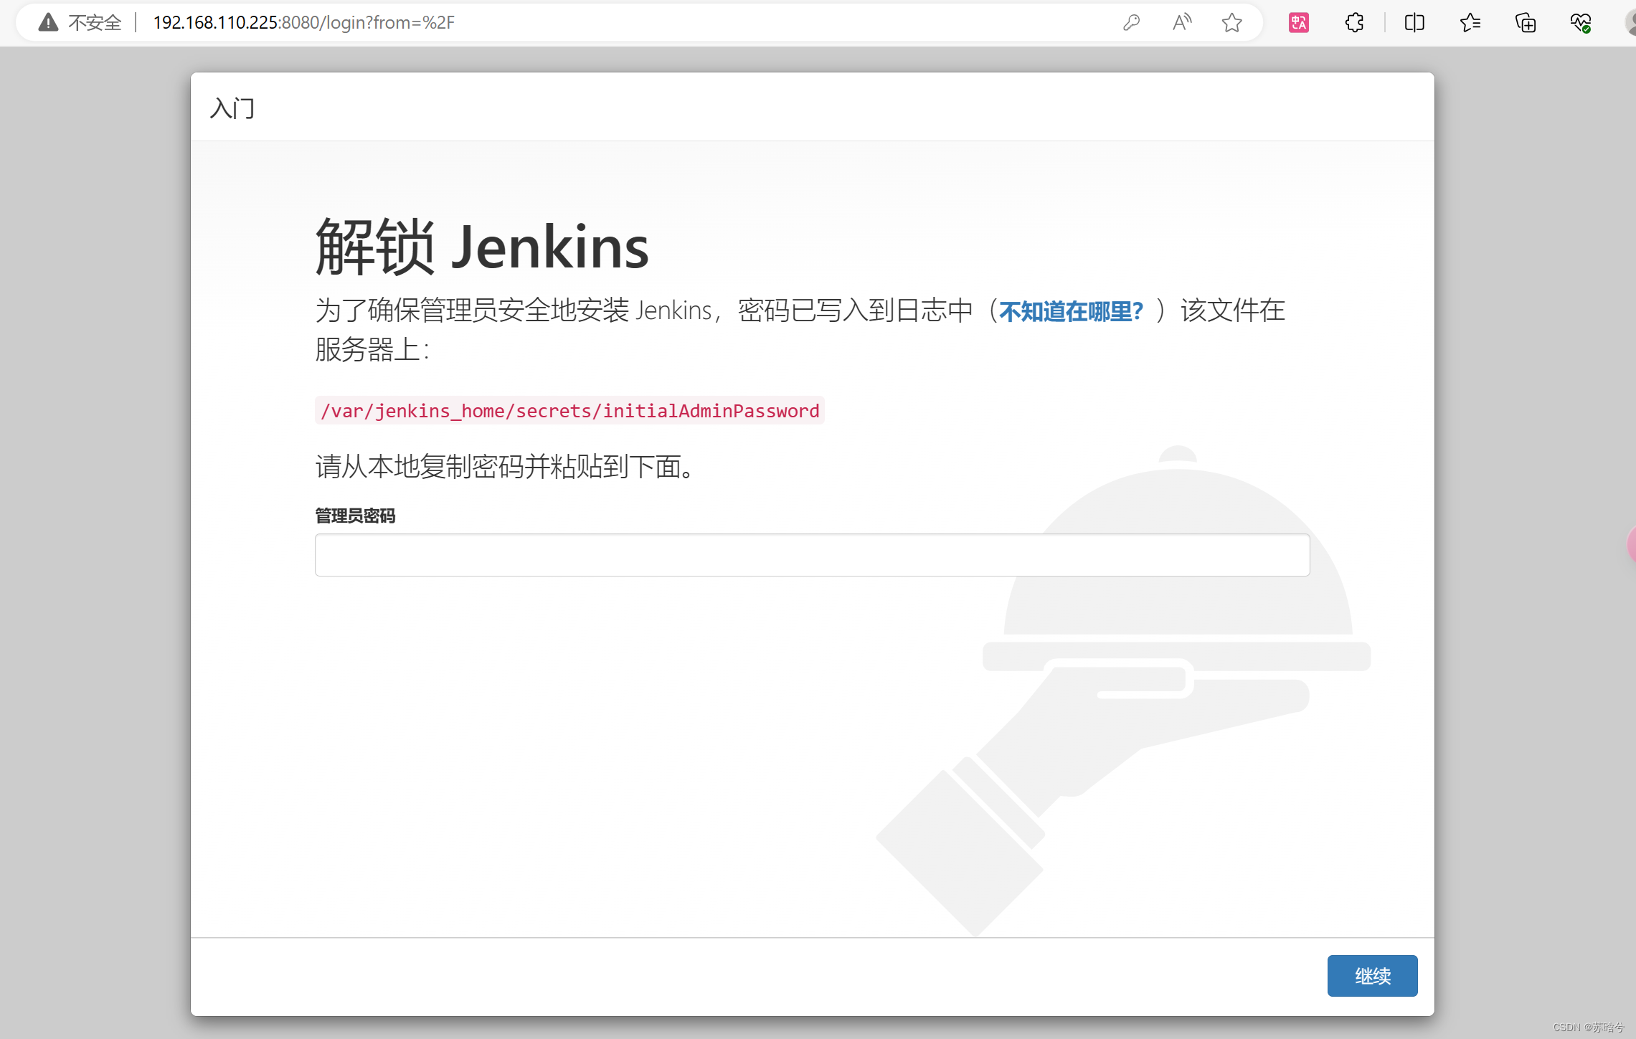
Task: Click the not-secure warning triangle icon
Action: [48, 23]
